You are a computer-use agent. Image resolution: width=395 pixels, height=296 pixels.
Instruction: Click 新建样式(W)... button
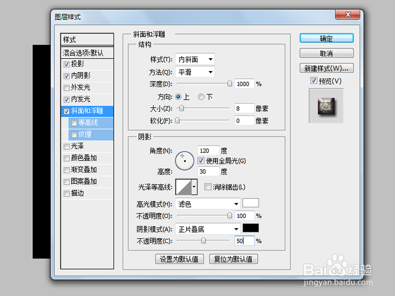(x=326, y=68)
